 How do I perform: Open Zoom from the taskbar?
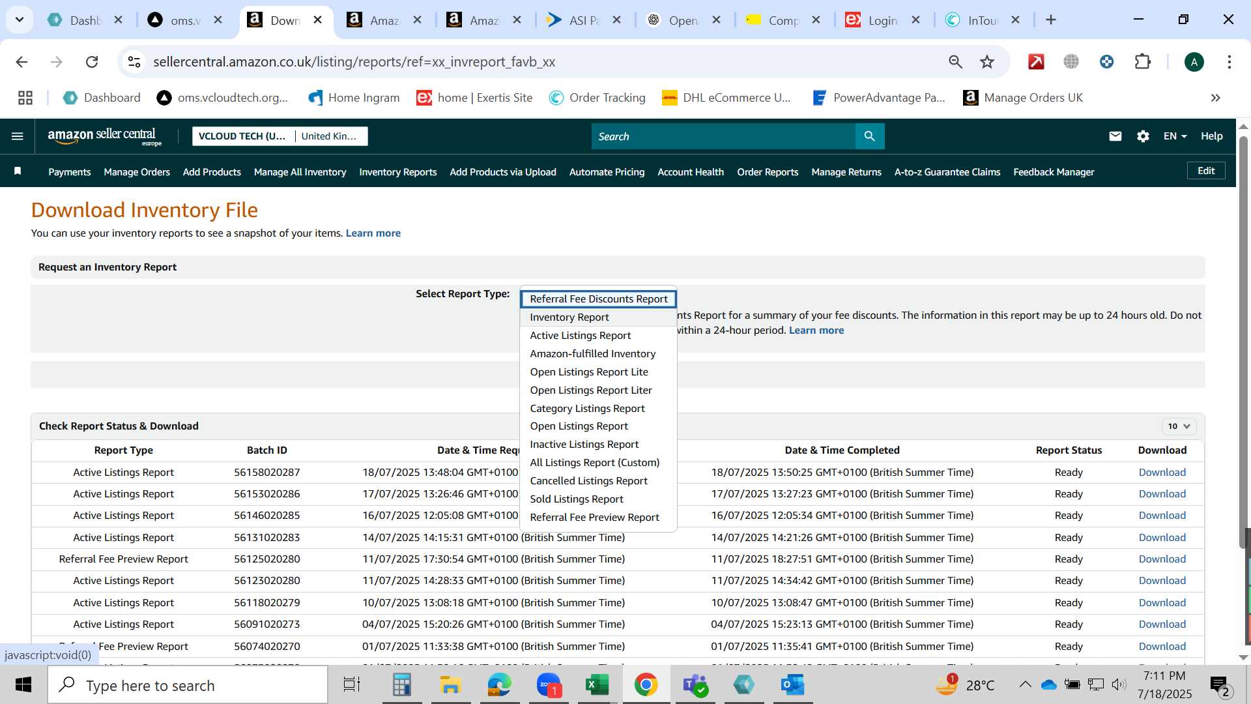pos(549,685)
